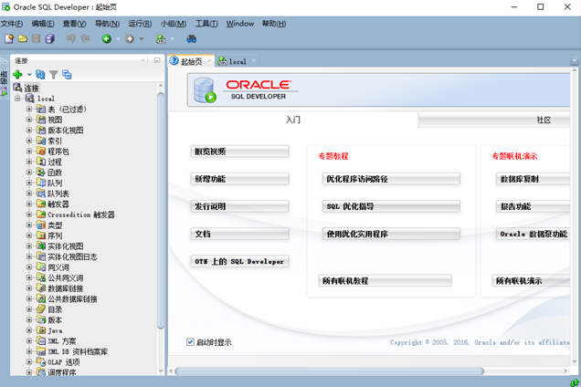This screenshot has height=387, width=581.
Task: Click the 优化程序访问路径 button
Action: 391,179
